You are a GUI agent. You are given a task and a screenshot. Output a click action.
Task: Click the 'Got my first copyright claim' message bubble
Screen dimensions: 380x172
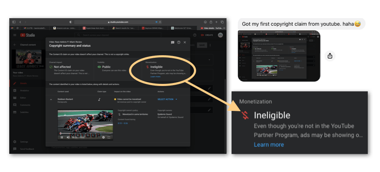click(x=302, y=24)
